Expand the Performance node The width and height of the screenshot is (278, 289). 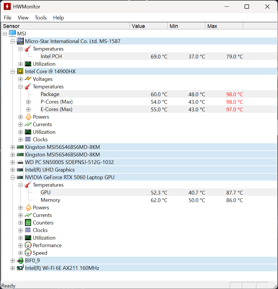point(20,245)
